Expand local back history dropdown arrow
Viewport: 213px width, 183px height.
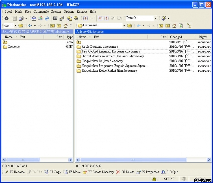click(x=35, y=26)
